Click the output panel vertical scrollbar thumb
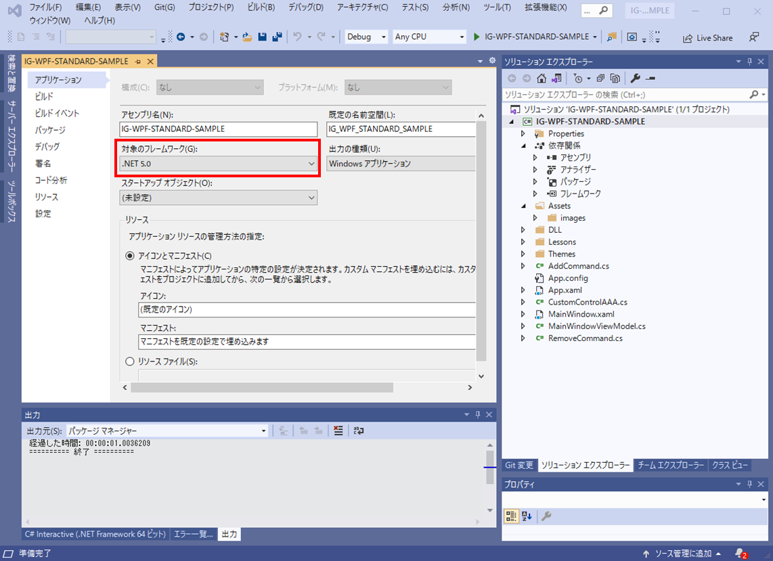773x561 pixels. pyautogui.click(x=489, y=466)
